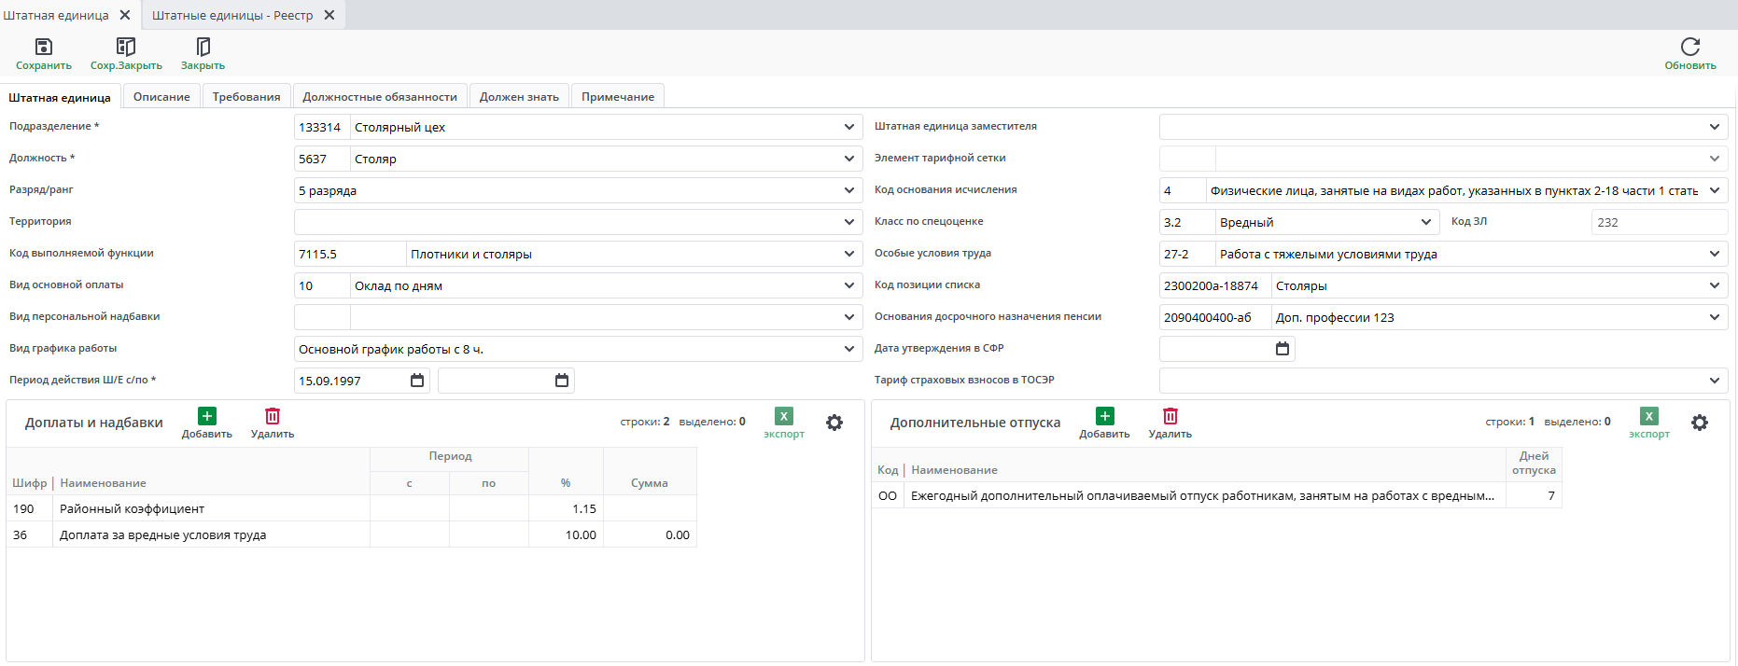The width and height of the screenshot is (1738, 666).
Task: Expand Класс по спецоценке dropdown
Action: pyautogui.click(x=1425, y=222)
